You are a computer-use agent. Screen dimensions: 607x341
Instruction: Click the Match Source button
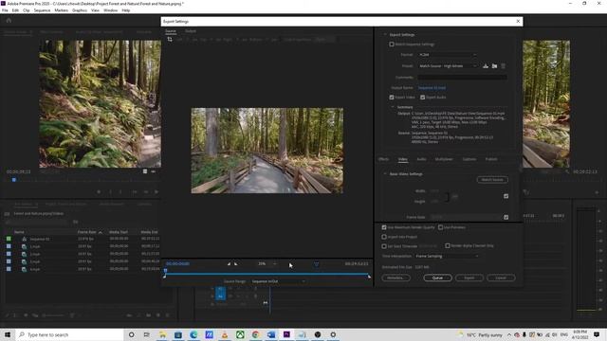[x=492, y=179]
